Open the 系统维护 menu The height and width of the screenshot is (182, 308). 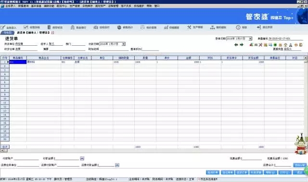139,6
